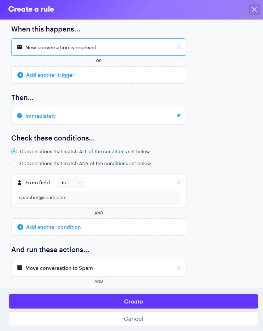The height and width of the screenshot is (331, 263).
Task: Click the envelope icon in trigger row
Action: pyautogui.click(x=20, y=47)
